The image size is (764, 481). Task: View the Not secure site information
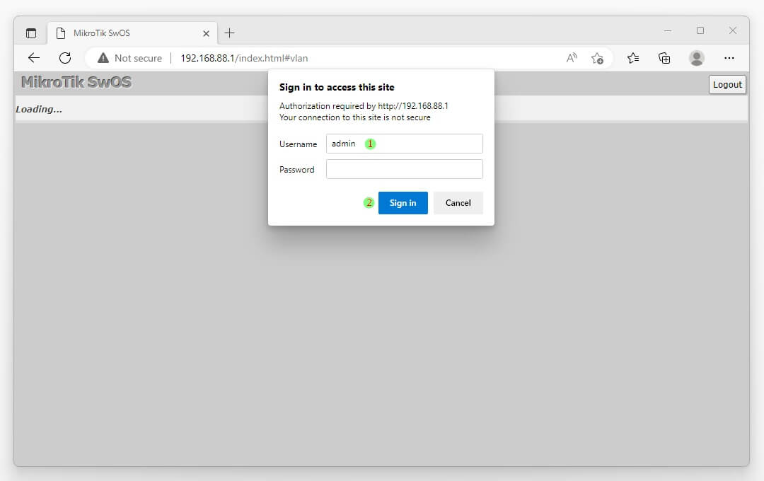[130, 58]
